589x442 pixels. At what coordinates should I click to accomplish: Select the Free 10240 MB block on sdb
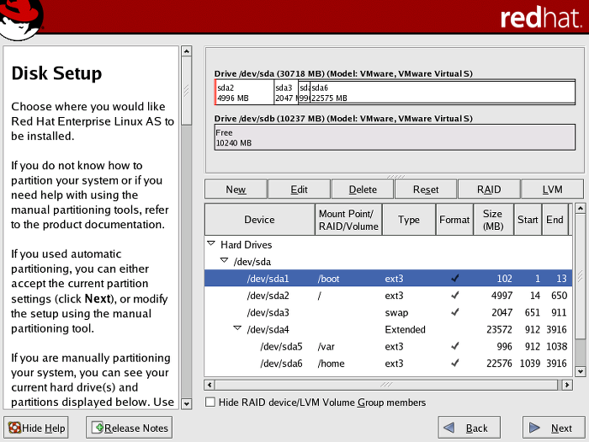pyautogui.click(x=395, y=137)
